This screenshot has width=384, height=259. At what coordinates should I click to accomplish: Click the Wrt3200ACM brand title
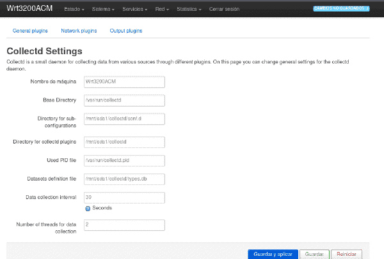[29, 8]
